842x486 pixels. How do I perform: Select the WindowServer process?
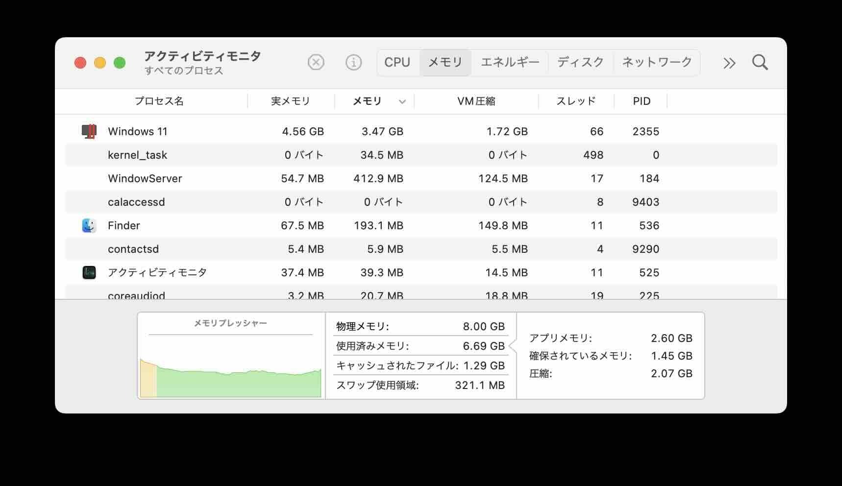(145, 178)
